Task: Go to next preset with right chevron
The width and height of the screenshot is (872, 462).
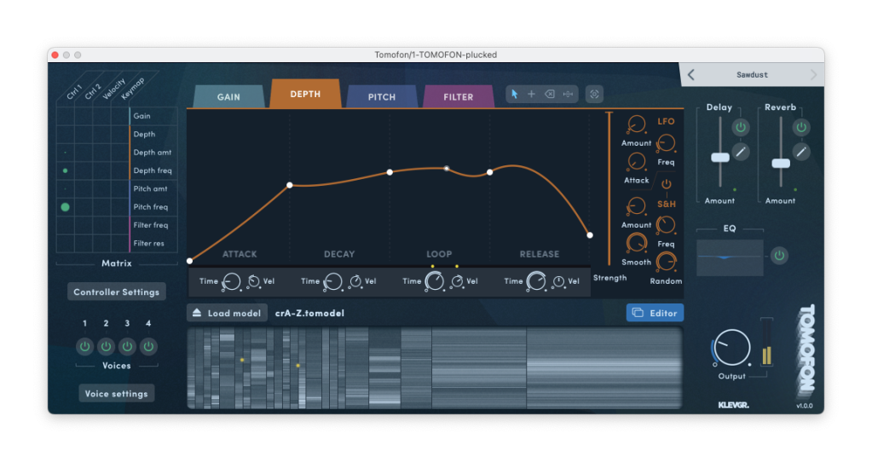Action: pyautogui.click(x=813, y=75)
